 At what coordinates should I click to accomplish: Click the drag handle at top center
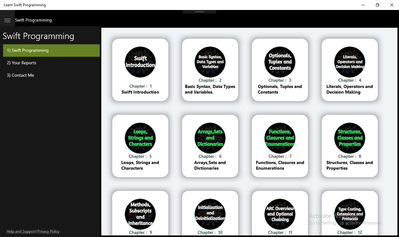click(x=199, y=12)
